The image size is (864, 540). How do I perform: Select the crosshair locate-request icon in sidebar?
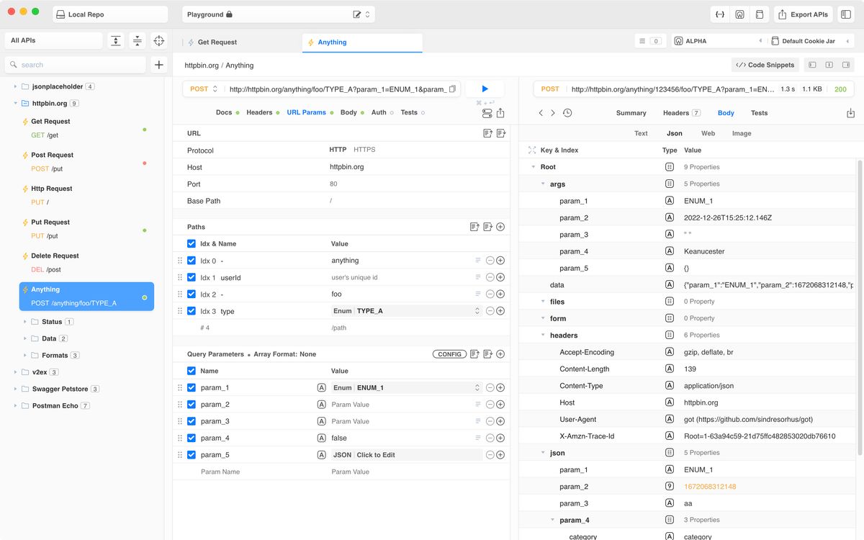coord(158,40)
